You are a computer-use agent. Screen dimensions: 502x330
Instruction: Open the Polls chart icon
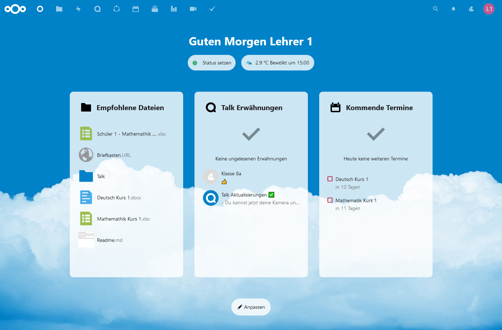[174, 9]
